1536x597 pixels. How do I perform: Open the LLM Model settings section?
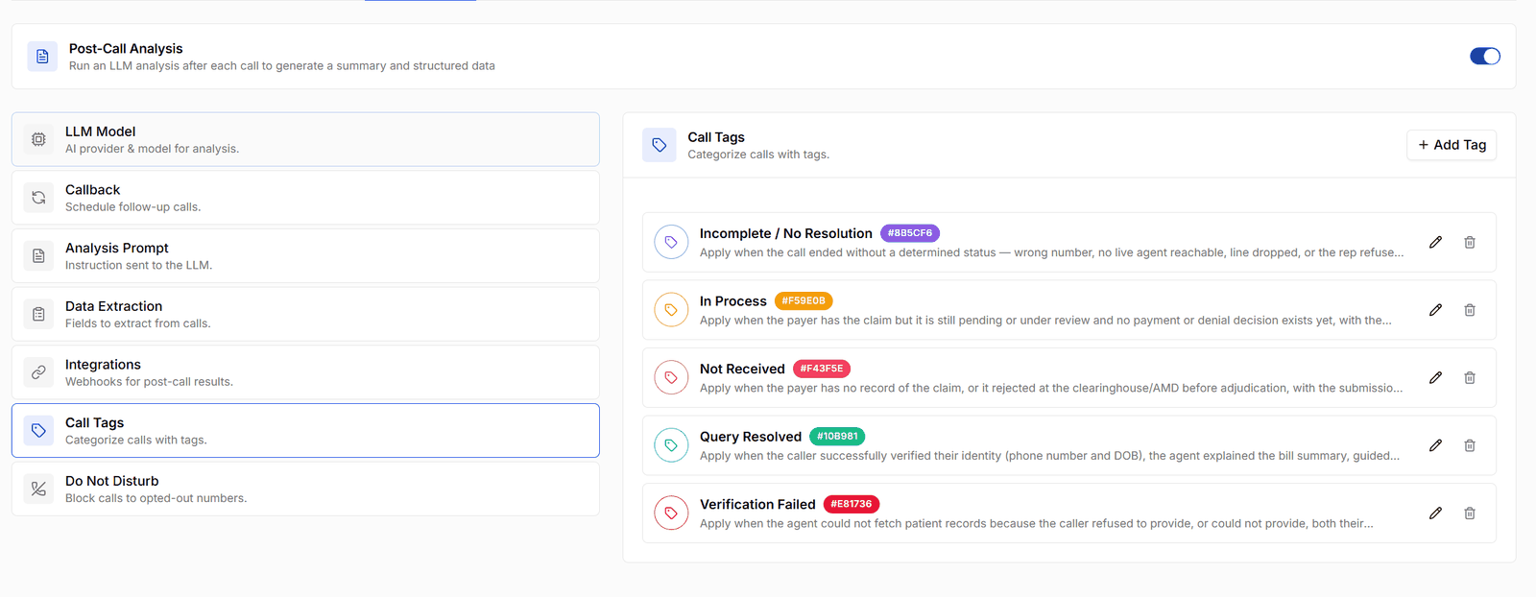305,139
